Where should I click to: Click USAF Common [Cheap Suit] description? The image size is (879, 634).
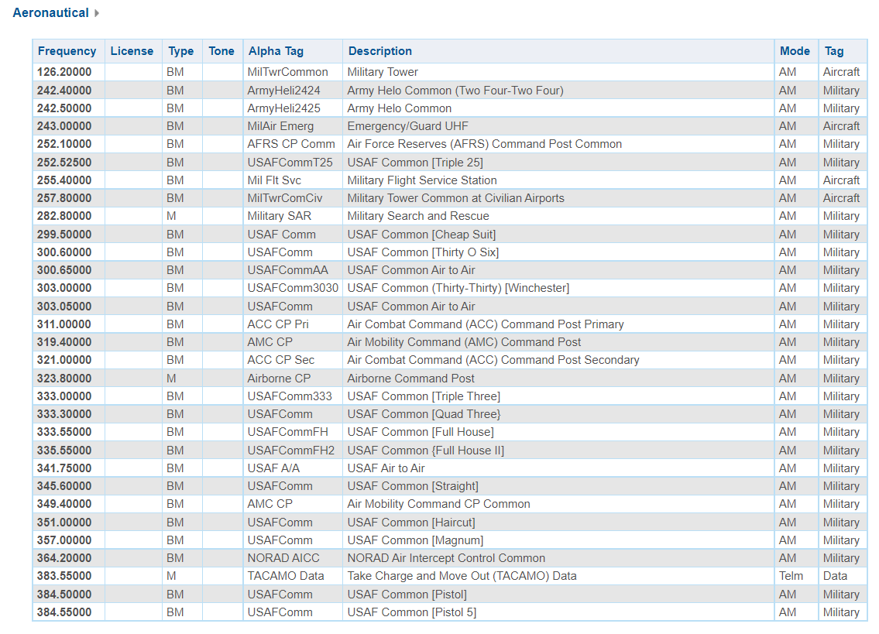tap(421, 235)
